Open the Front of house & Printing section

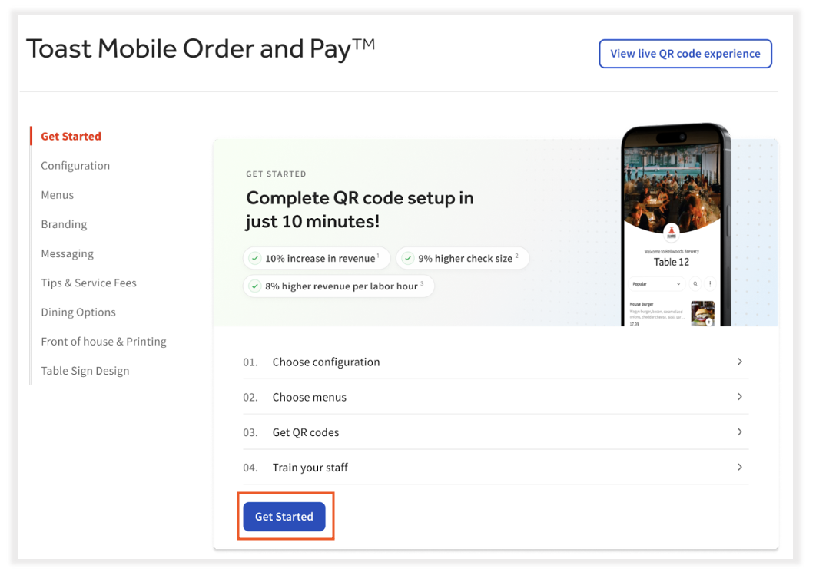(x=103, y=341)
